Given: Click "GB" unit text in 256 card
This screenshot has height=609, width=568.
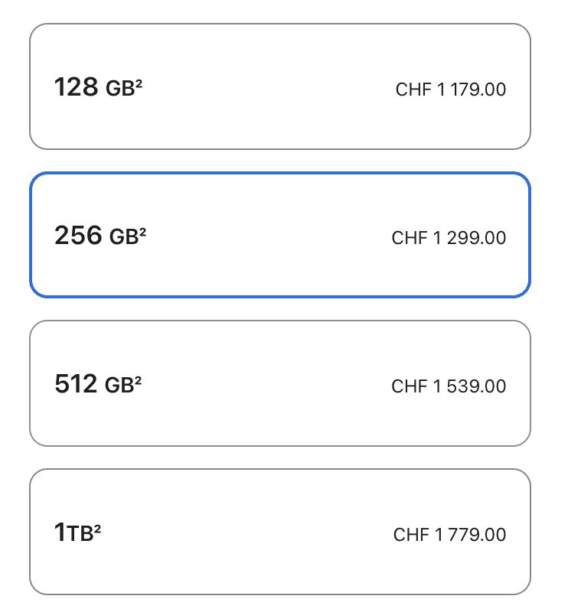Looking at the screenshot, I should point(124,237).
